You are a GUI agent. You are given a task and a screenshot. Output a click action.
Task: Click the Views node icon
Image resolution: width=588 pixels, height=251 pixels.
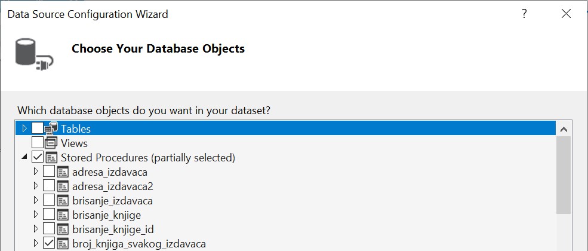tap(51, 143)
